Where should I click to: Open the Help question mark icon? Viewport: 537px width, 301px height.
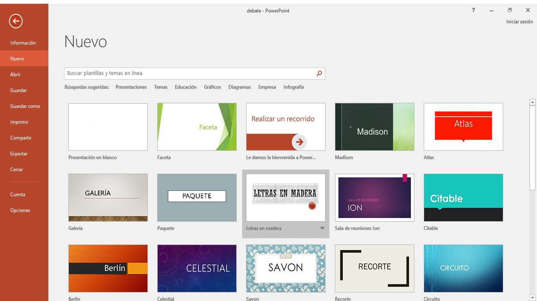(x=473, y=11)
